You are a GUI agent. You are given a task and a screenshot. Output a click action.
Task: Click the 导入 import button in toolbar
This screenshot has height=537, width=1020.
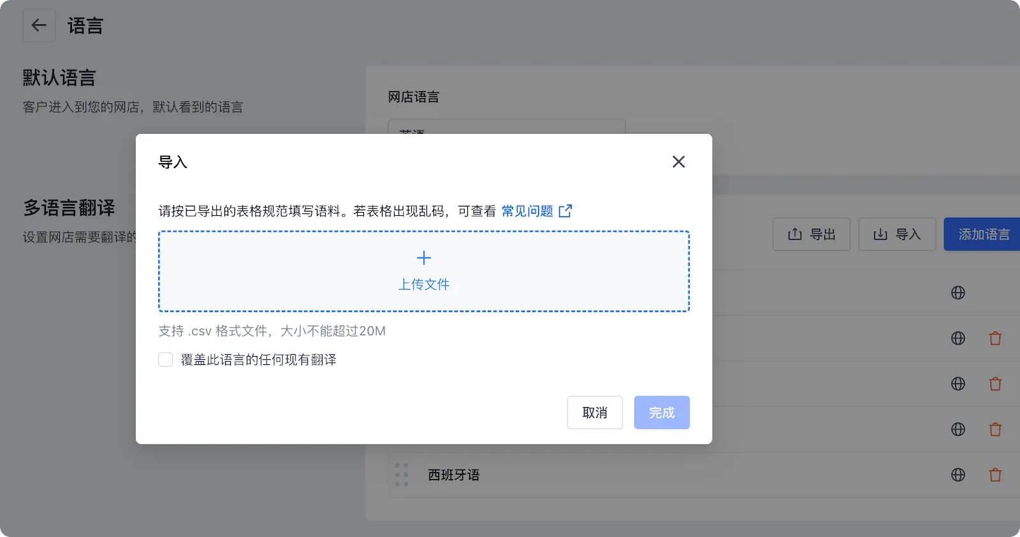click(x=897, y=234)
